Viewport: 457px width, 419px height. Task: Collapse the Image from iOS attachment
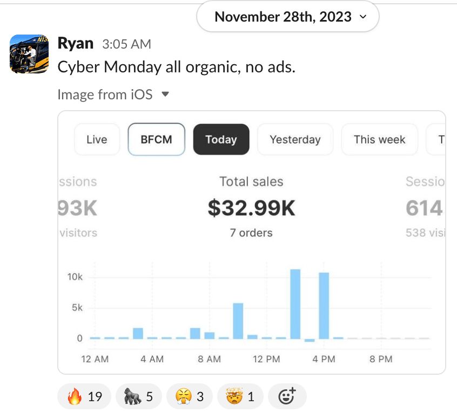click(166, 94)
